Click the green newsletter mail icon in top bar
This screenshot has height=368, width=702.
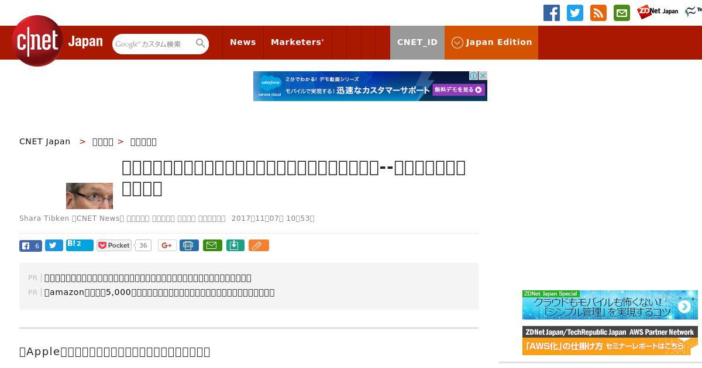click(622, 13)
